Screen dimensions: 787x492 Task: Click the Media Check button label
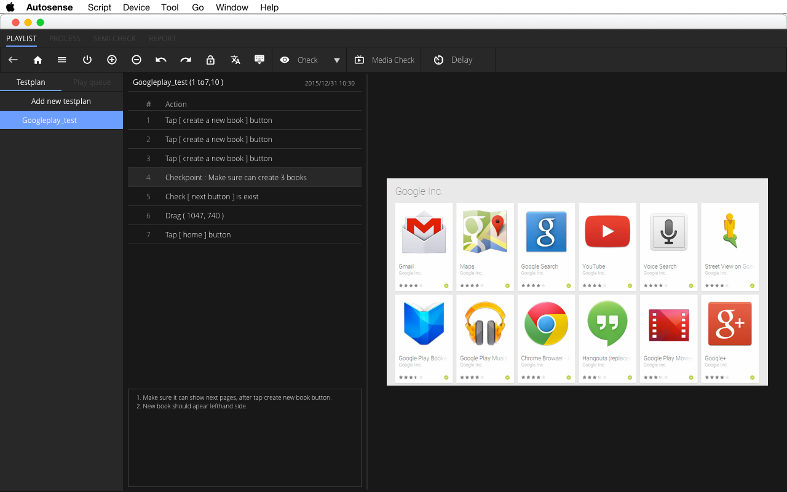pos(393,60)
